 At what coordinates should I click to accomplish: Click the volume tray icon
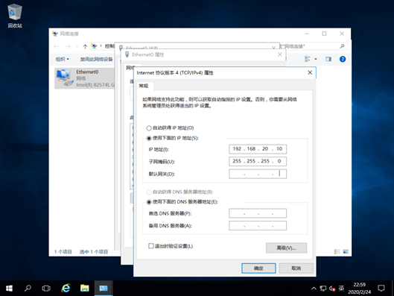[x=332, y=289]
